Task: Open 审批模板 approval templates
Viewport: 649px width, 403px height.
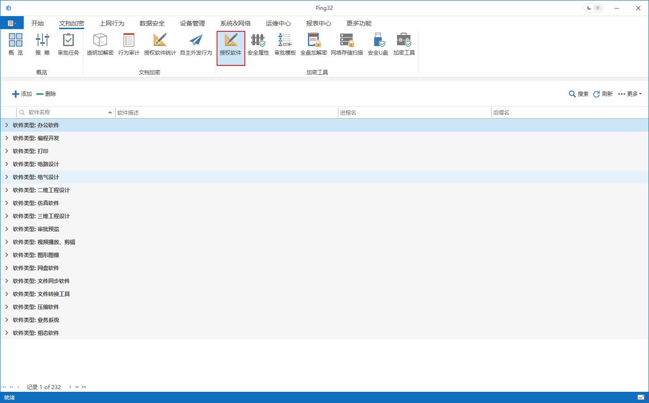Action: pos(285,44)
